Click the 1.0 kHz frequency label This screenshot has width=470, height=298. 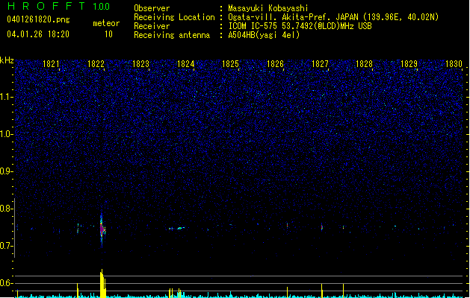(x=6, y=134)
